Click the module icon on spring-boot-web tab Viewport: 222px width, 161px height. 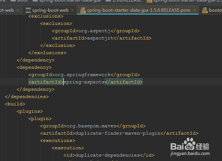tap(28, 10)
